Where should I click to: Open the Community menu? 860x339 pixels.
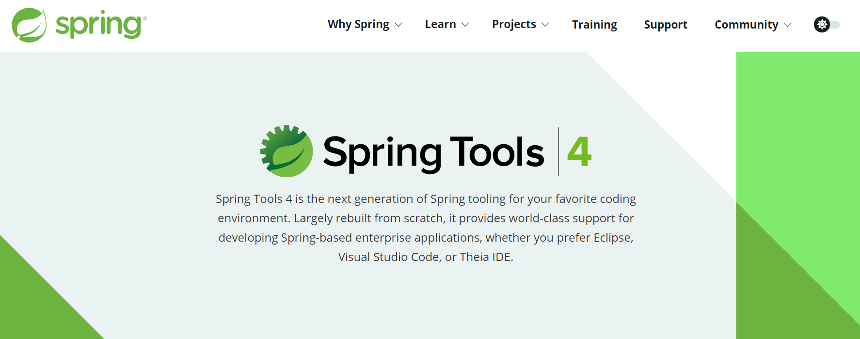pos(746,25)
